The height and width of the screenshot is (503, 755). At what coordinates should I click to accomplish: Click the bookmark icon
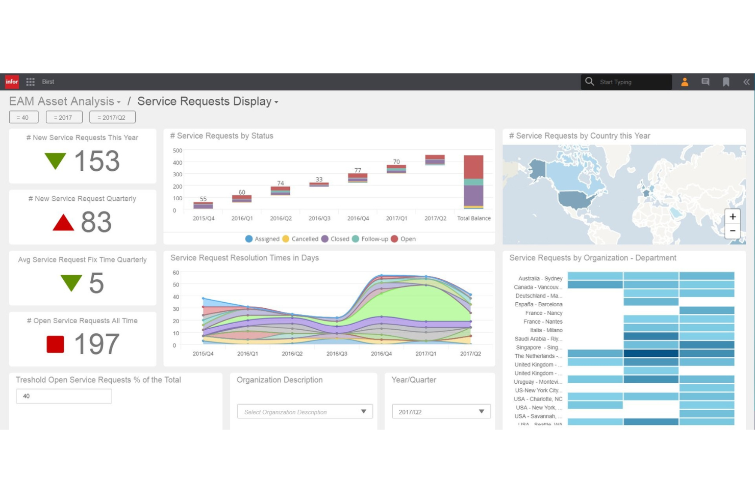pyautogui.click(x=726, y=82)
